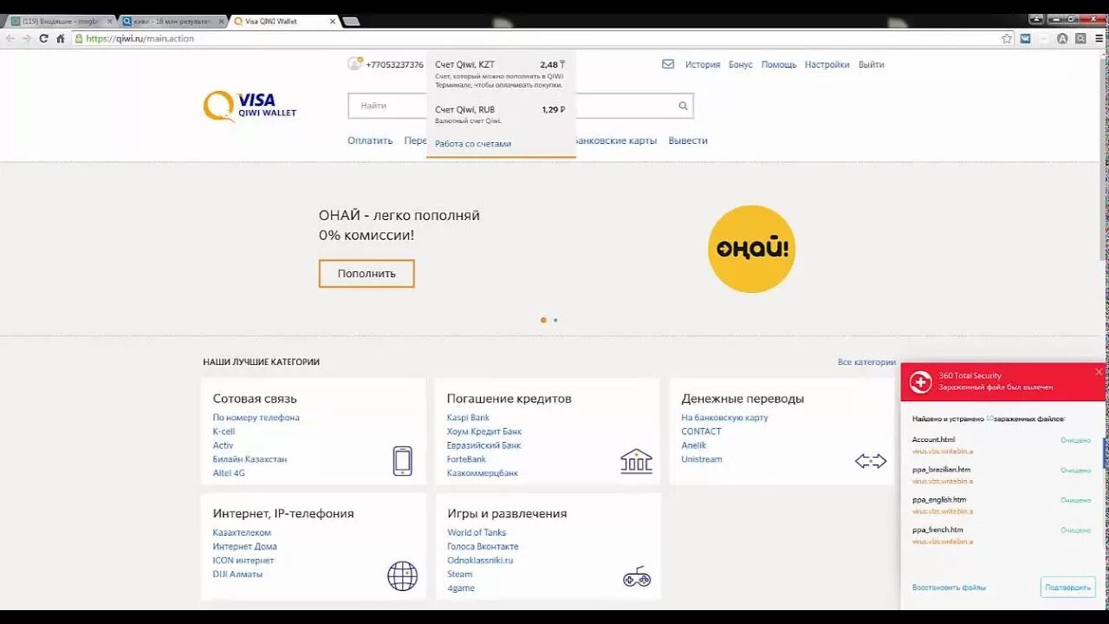The height and width of the screenshot is (624, 1109).
Task: Close the 360 Total Security popup
Action: [1099, 372]
